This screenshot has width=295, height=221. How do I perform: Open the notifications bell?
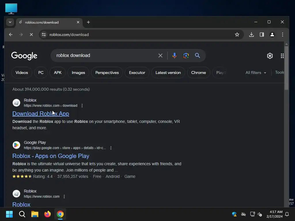tap(287, 214)
